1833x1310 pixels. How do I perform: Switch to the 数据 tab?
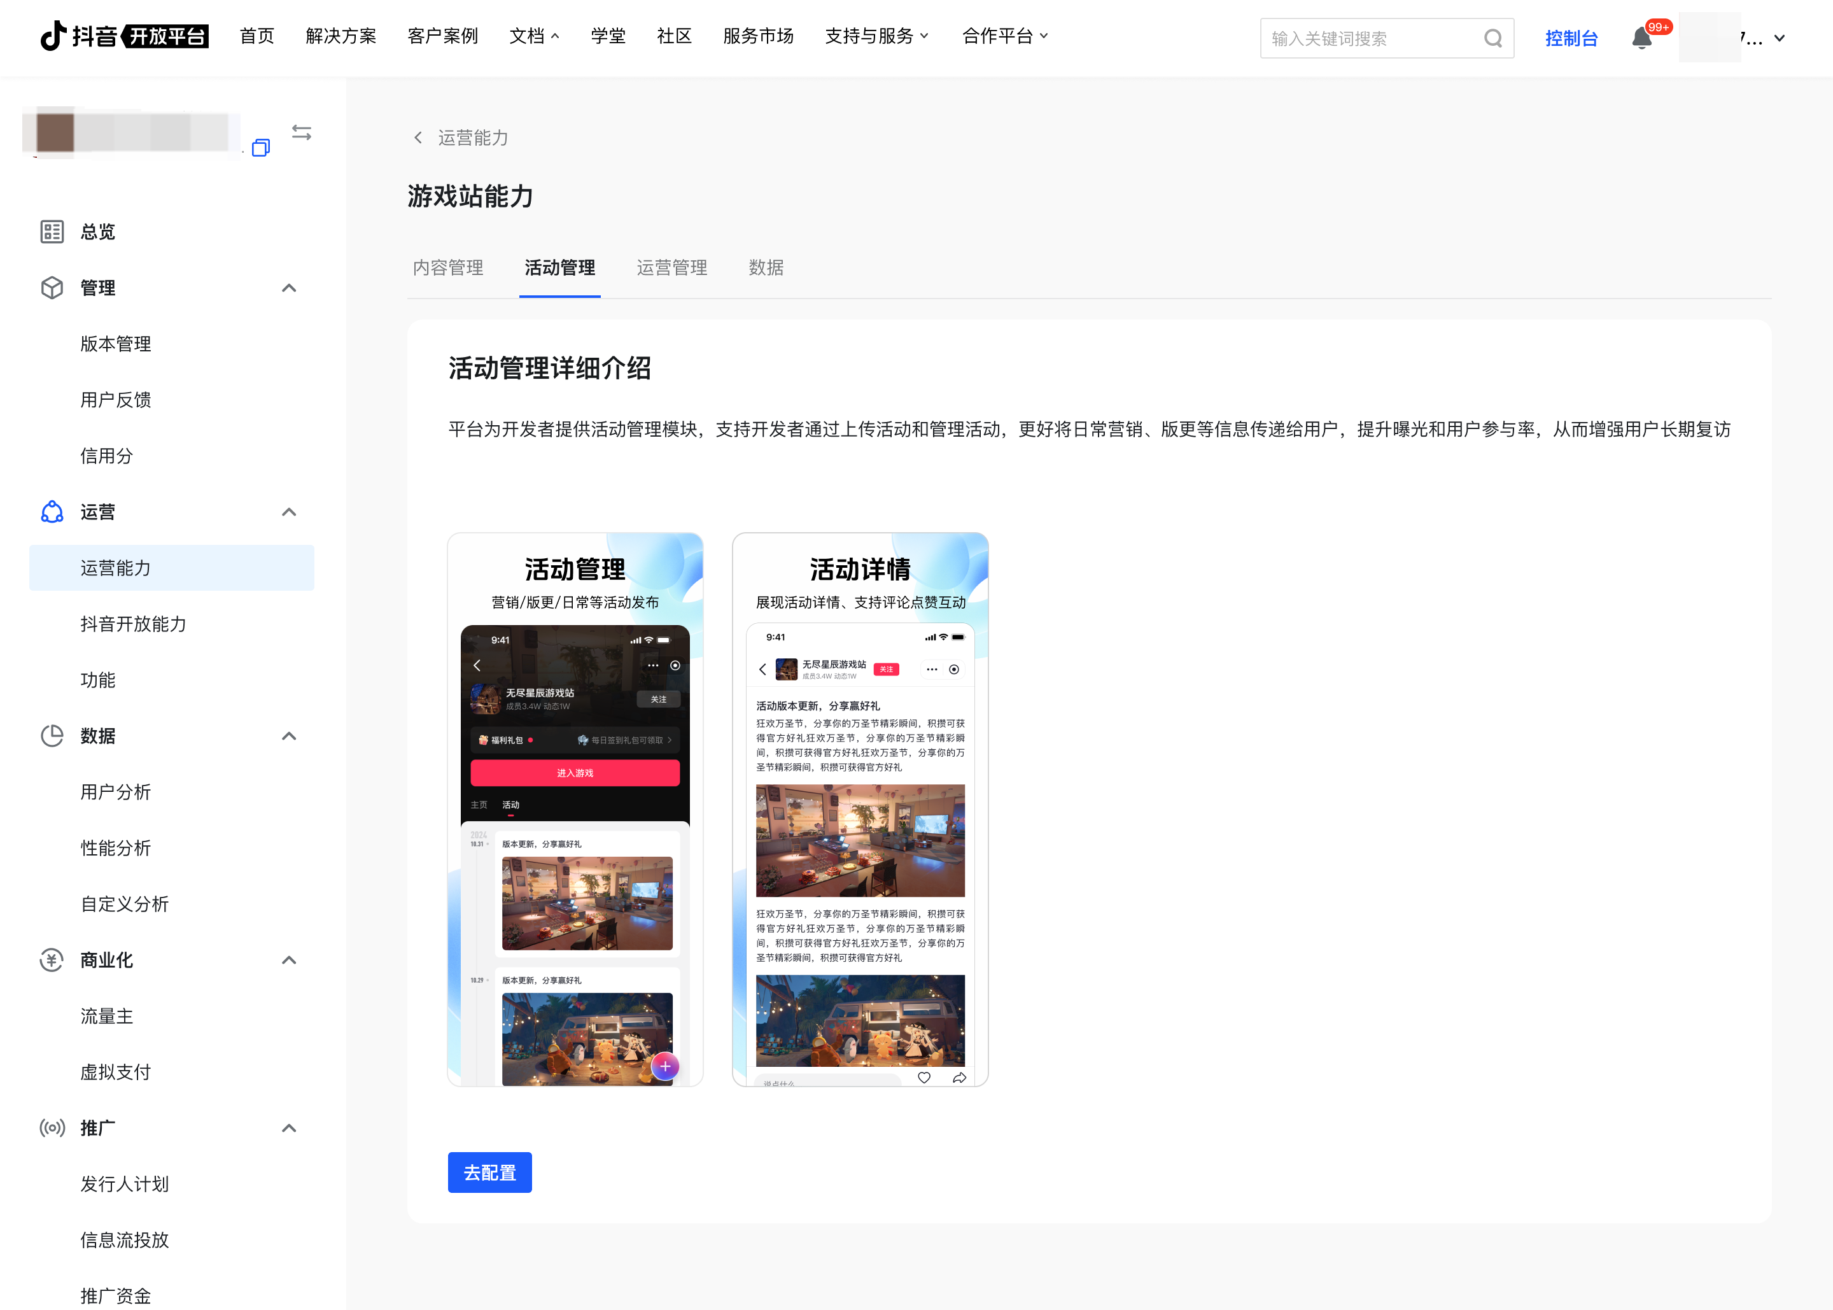click(x=766, y=268)
